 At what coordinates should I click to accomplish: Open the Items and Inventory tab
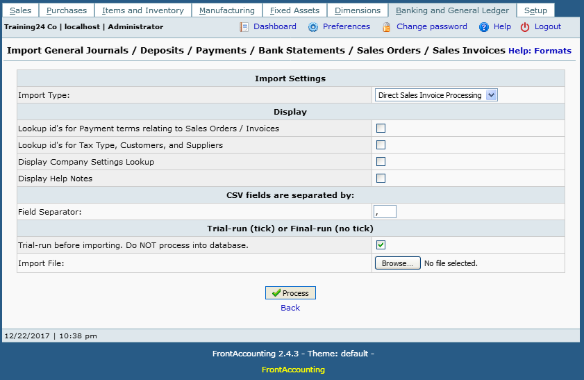[x=143, y=10]
